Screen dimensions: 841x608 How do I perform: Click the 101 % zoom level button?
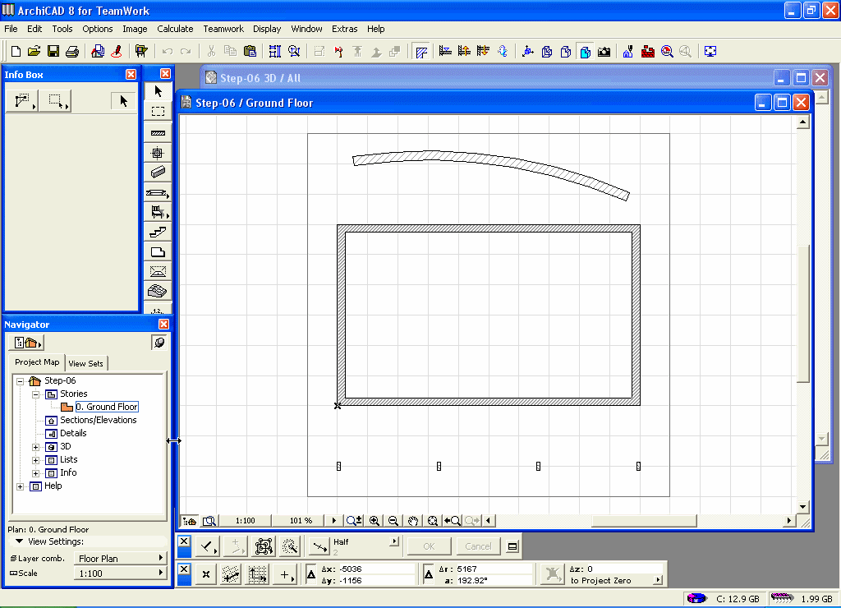(301, 520)
